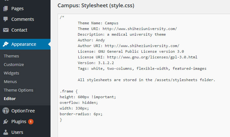This screenshot has height=137, width=230.
Task: Click the 'License: GNU General Public License' line
Action: coord(131,51)
